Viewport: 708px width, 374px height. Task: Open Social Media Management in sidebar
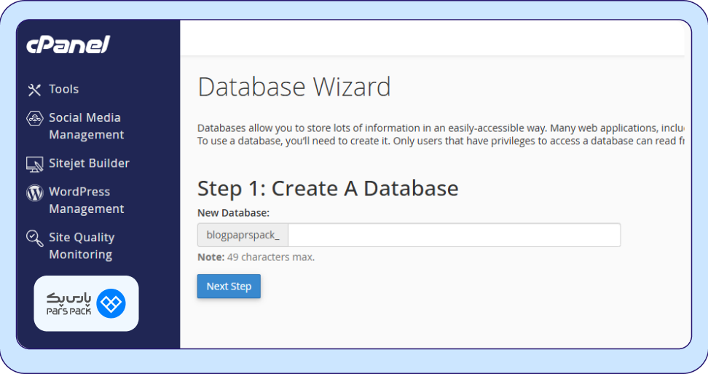(x=86, y=126)
